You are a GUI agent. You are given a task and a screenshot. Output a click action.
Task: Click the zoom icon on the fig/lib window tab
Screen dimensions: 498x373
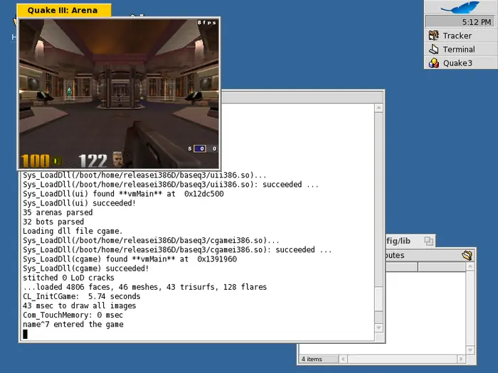click(429, 241)
